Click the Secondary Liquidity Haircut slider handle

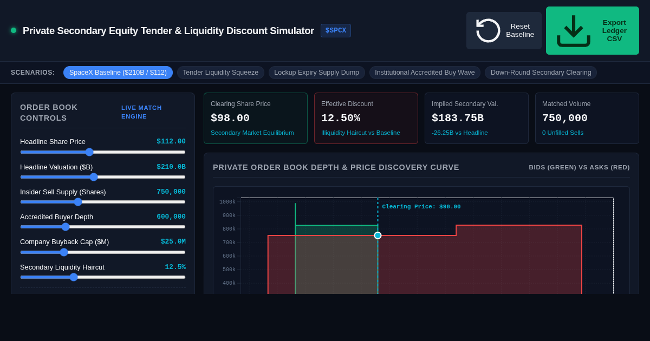point(74,277)
